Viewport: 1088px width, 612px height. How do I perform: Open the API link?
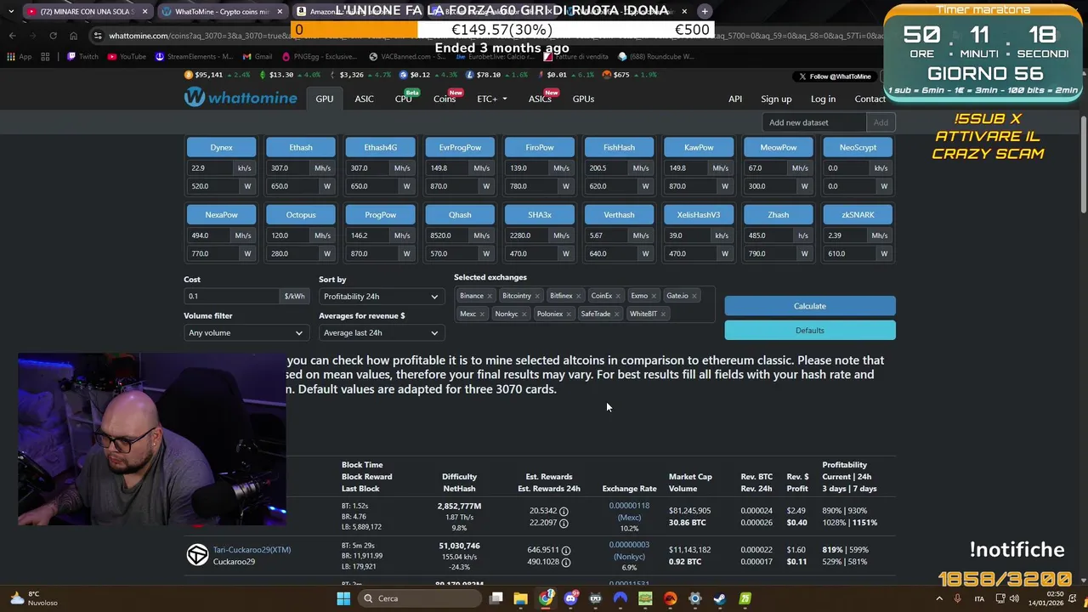pos(735,99)
